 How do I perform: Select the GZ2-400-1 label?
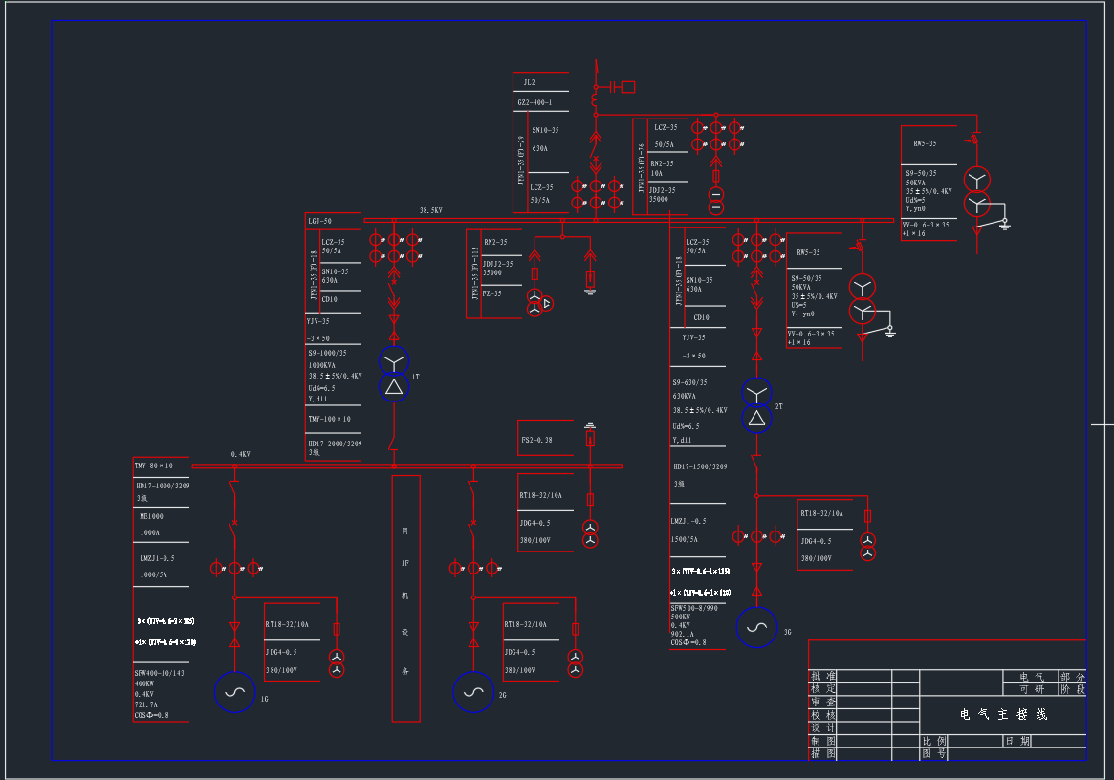[535, 102]
